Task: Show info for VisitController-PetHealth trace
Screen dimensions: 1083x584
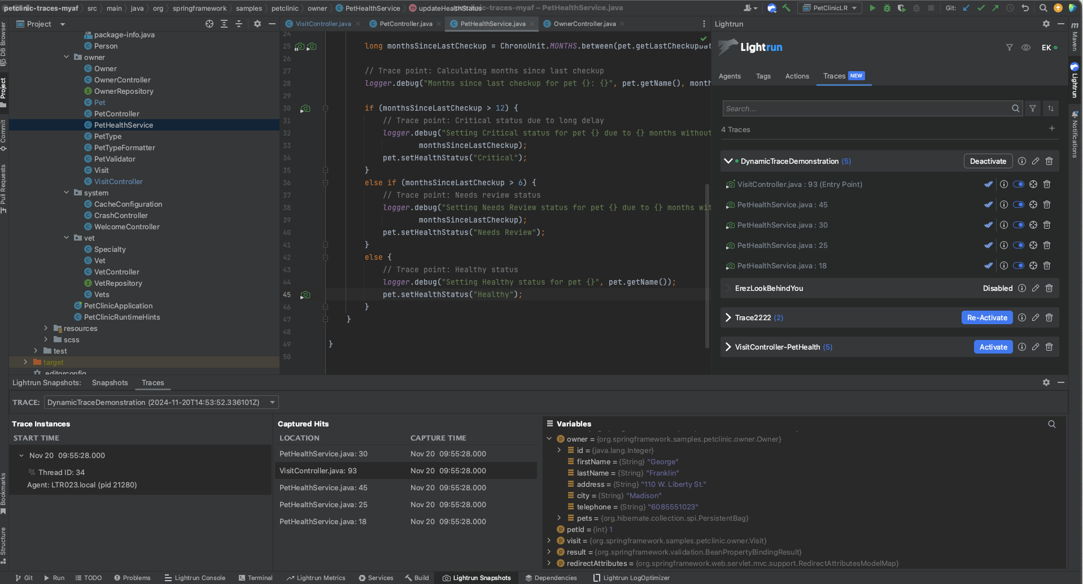Action: [1021, 347]
